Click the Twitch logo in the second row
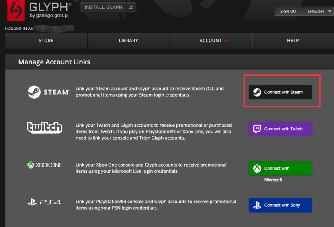The height and width of the screenshot is (227, 334). 45,128
